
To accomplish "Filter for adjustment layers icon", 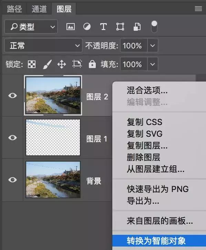I will [87, 27].
